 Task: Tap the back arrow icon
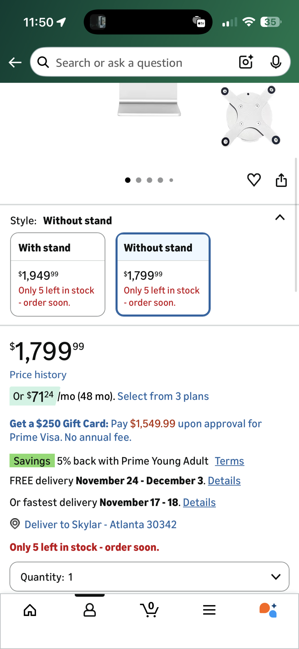coord(15,62)
